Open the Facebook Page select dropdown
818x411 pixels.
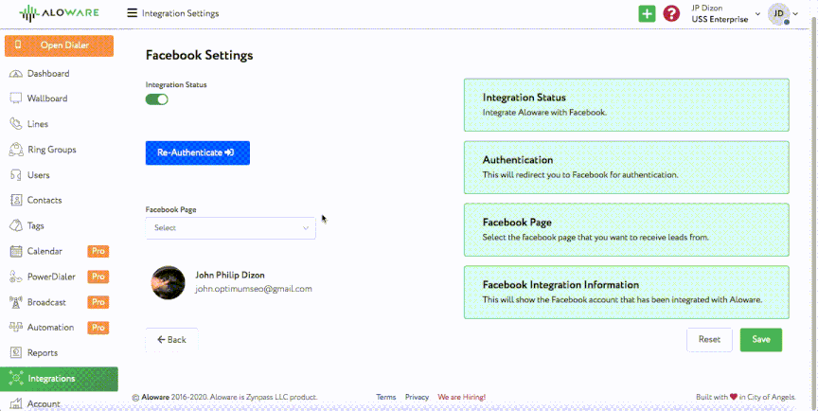[x=231, y=228]
